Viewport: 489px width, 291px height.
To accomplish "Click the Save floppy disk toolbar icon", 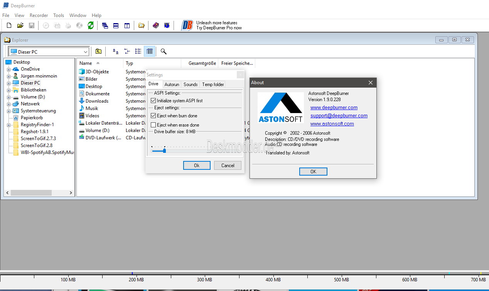I will pyautogui.click(x=32, y=25).
